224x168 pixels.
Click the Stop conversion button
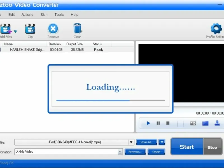[213, 147]
